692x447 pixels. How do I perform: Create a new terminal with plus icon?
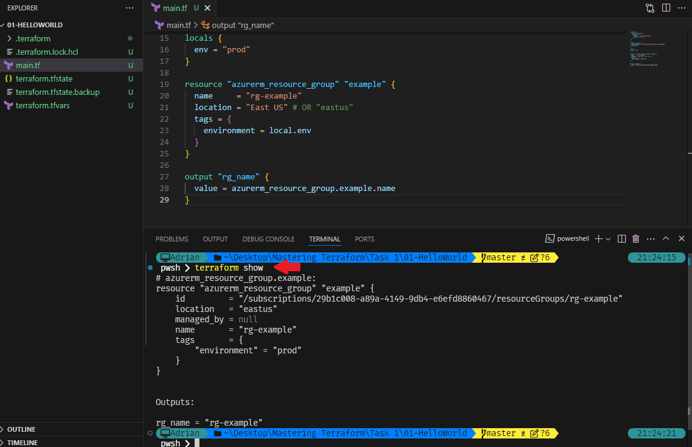(x=598, y=239)
